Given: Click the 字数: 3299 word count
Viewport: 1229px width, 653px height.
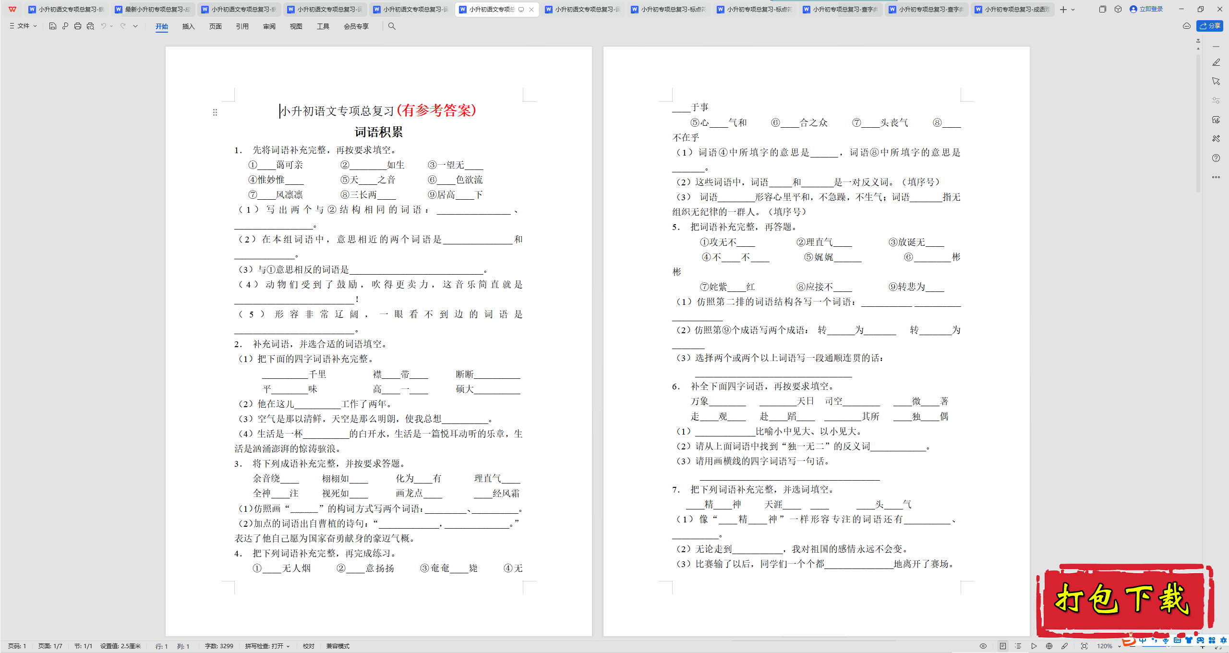Looking at the screenshot, I should click(219, 646).
